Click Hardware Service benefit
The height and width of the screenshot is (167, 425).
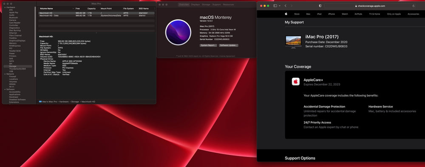click(x=380, y=107)
